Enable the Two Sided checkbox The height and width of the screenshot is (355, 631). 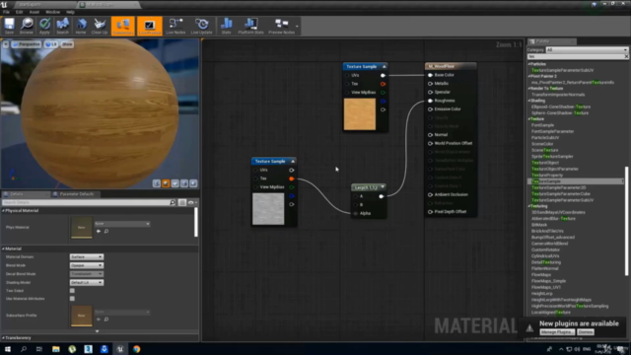[x=72, y=291]
